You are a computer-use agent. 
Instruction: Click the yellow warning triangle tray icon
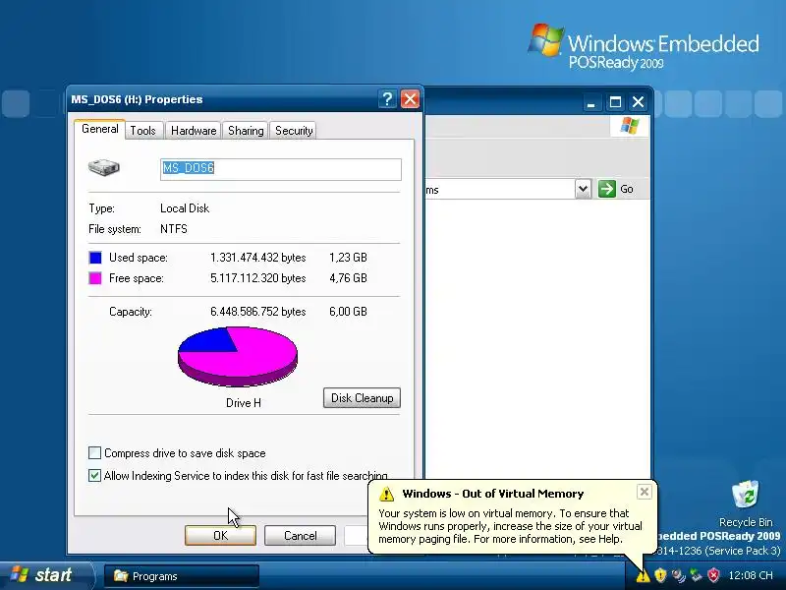pyautogui.click(x=643, y=575)
